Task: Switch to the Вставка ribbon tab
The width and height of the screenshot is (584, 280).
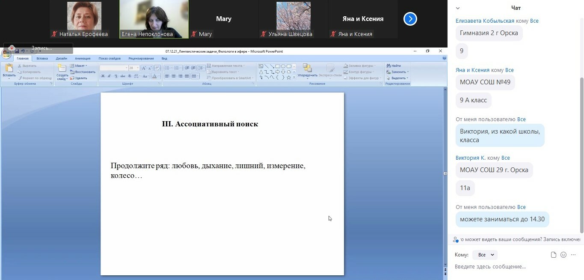Action: (42, 58)
